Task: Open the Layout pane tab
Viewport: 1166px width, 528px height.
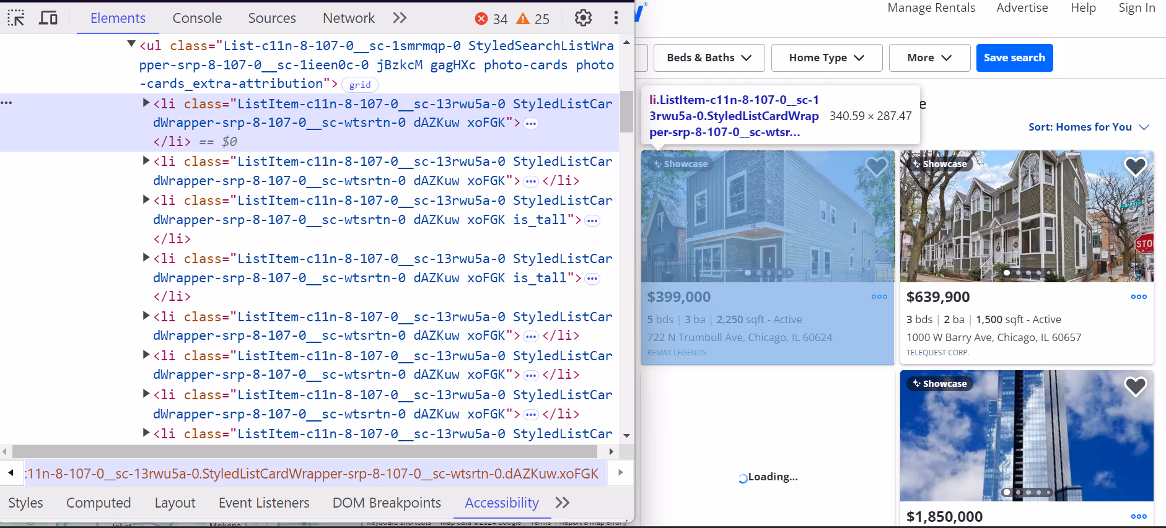Action: pos(175,503)
